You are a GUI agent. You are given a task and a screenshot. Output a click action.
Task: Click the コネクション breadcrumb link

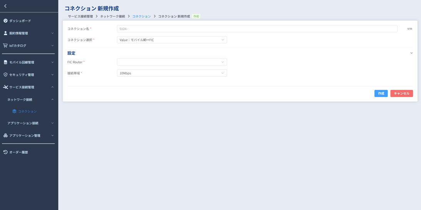point(142,17)
